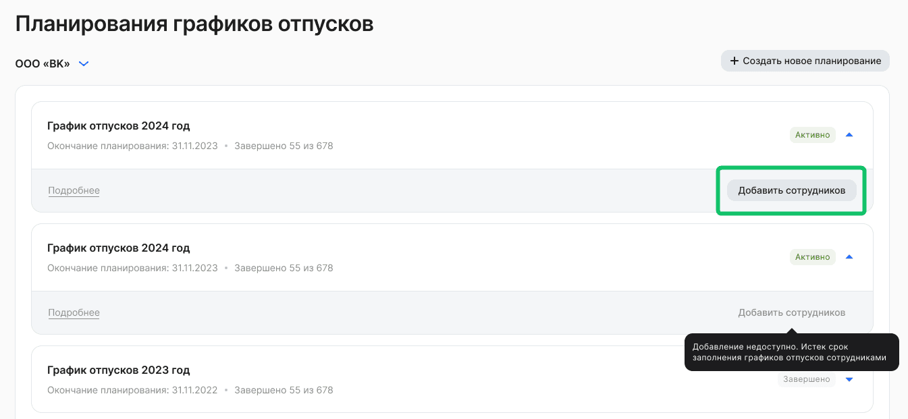Collapse the first График отпусков 2024 card arrow
This screenshot has height=419, width=908.
(849, 135)
